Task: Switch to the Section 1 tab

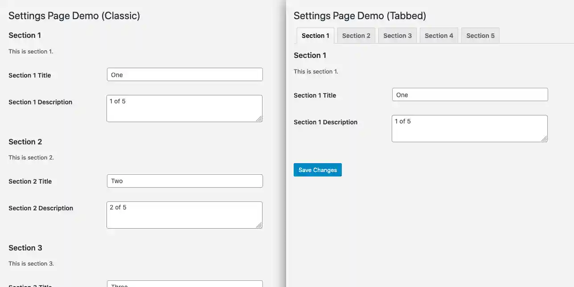Action: (315, 36)
